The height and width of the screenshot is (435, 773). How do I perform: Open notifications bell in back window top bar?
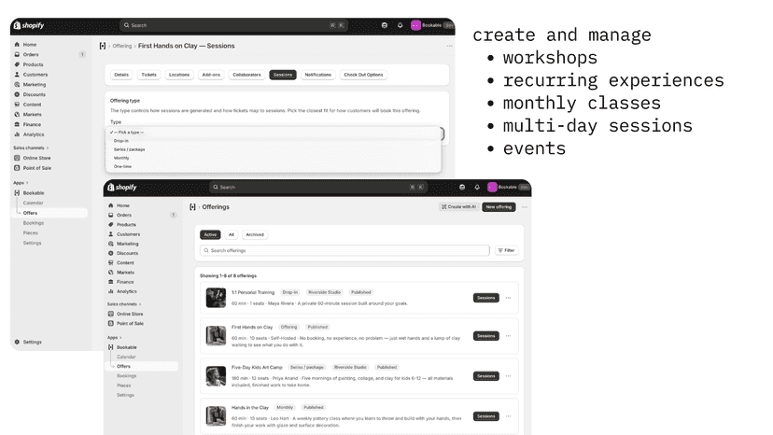pos(400,25)
